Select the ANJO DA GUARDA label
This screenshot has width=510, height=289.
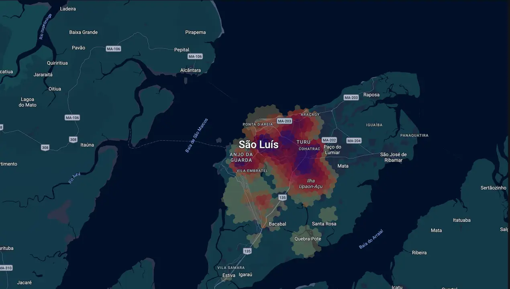click(241, 157)
